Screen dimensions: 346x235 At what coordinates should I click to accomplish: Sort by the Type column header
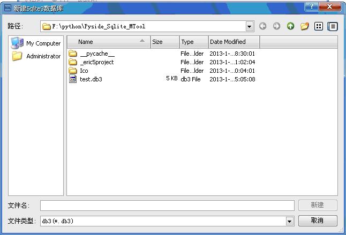(194, 42)
